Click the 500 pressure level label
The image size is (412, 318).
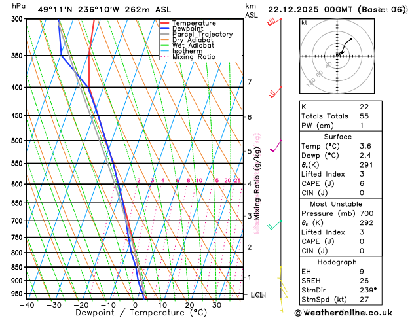(x=18, y=141)
